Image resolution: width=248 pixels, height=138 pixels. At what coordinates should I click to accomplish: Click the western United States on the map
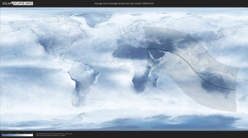45,43
